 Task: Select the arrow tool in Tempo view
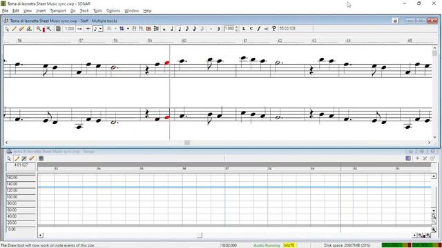pos(9,158)
